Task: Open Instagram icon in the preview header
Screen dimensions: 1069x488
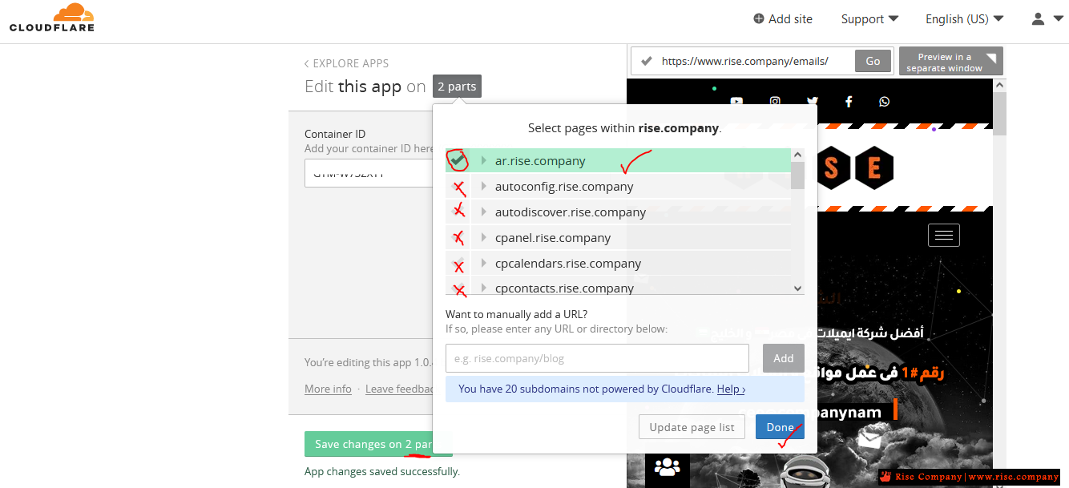Action: [x=775, y=102]
